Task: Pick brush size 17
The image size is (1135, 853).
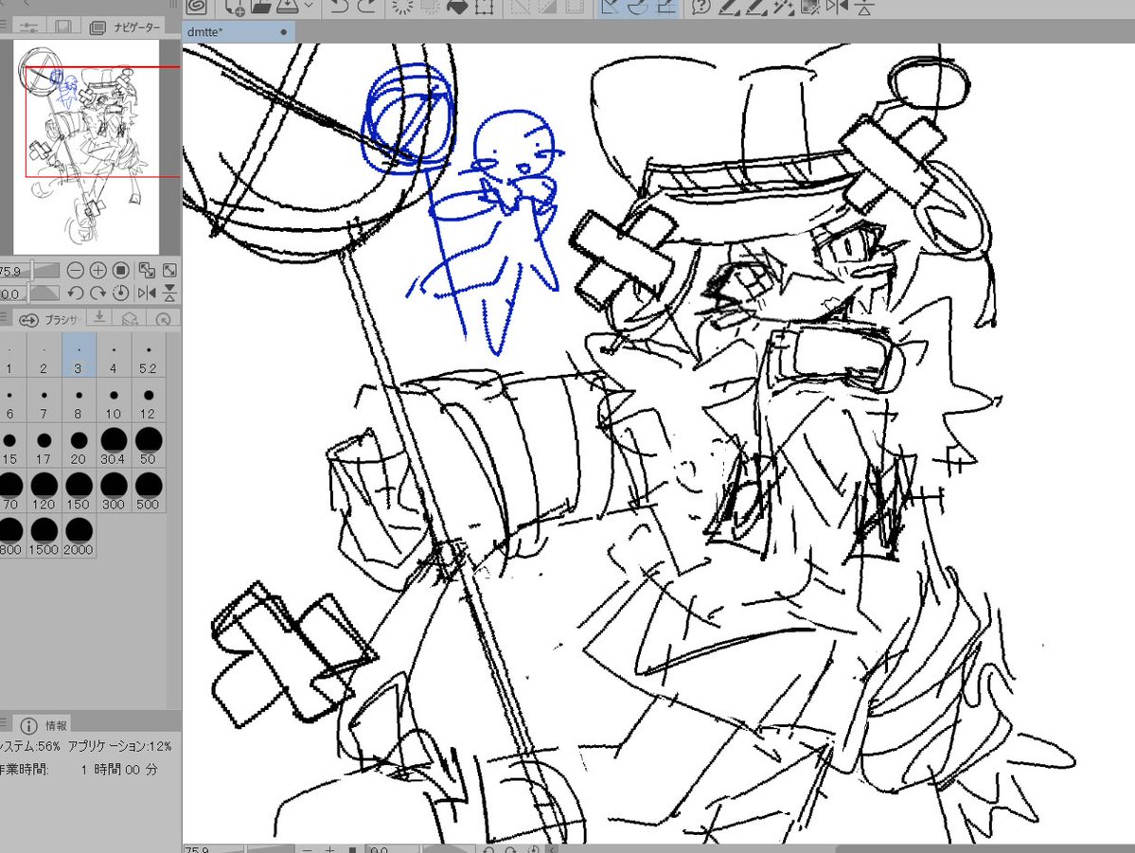Action: click(x=44, y=446)
